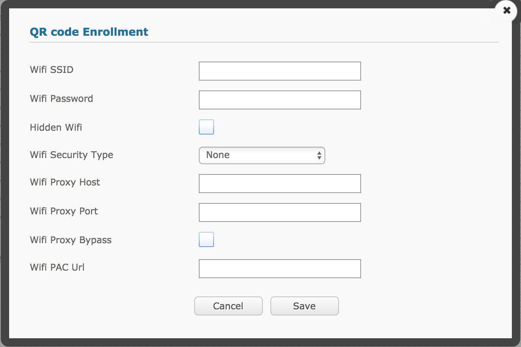Click the Wifi SSID text field

point(280,71)
